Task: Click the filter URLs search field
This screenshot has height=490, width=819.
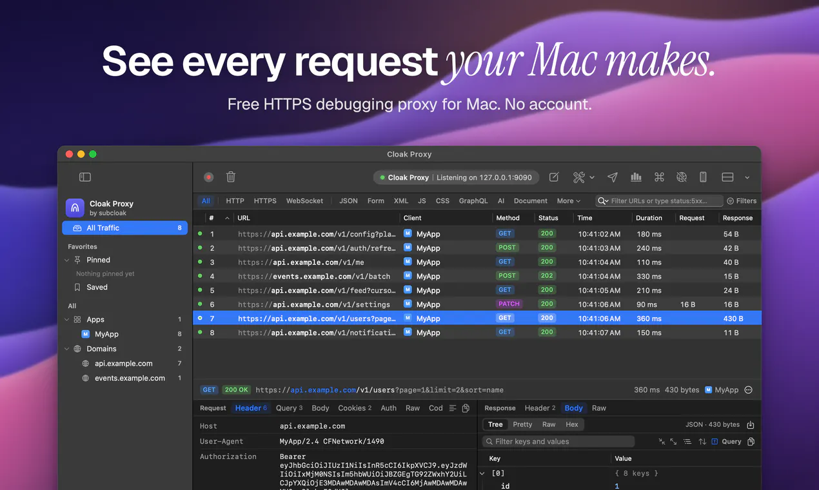Action: (x=658, y=201)
